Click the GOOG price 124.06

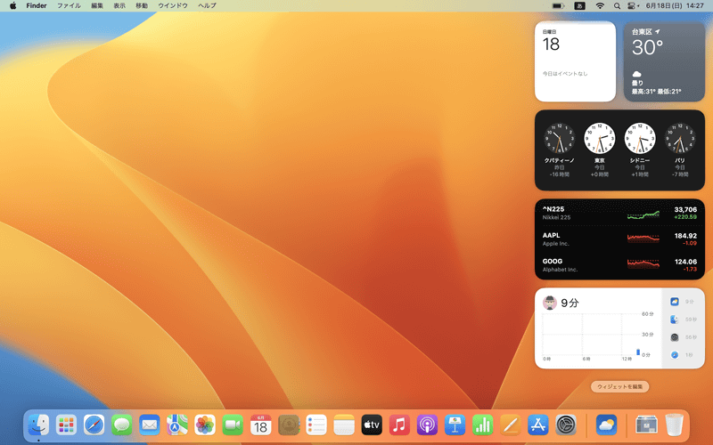tap(685, 262)
